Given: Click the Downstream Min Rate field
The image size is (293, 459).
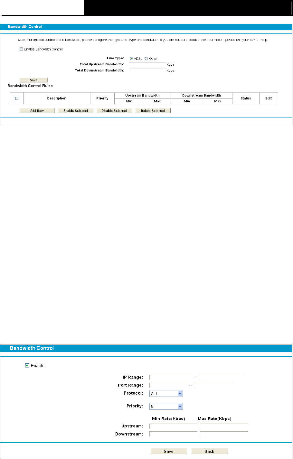Looking at the screenshot, I should click(x=173, y=434).
